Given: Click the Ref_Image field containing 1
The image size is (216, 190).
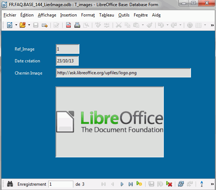Looking at the screenshot, I should point(68,49).
